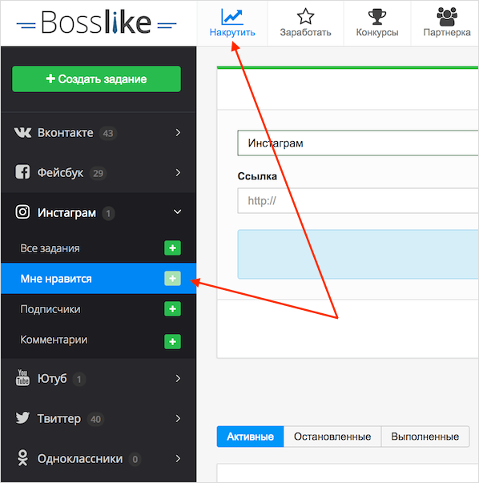The height and width of the screenshot is (483, 479).
Task: Open the Инстаграм network dropdown
Action: coord(357,143)
